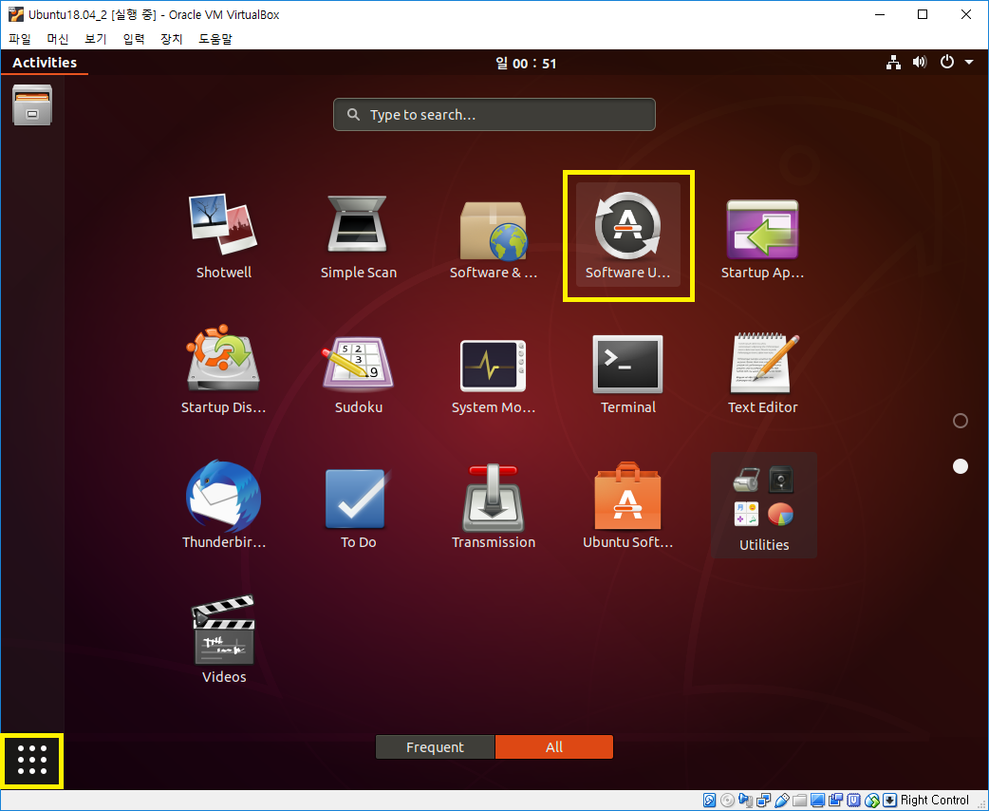This screenshot has height=811, width=989.
Task: Open the network status icon in top bar
Action: (x=893, y=63)
